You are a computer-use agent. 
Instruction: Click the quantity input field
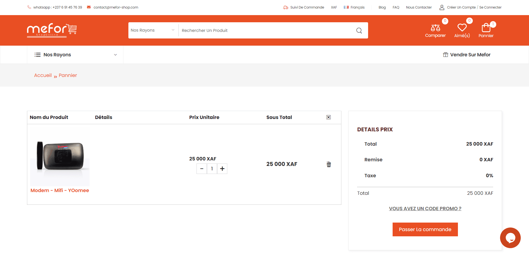pyautogui.click(x=212, y=169)
